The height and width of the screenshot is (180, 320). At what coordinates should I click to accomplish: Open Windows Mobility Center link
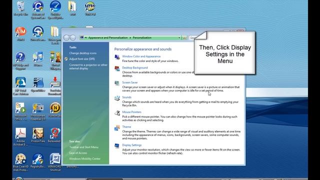point(84,159)
